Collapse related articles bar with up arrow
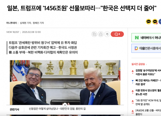Image resolution: width=161 pixels, height=116 pixels. pos(65,105)
